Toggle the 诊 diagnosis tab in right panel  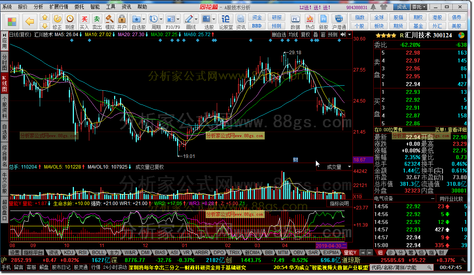coord(390,253)
